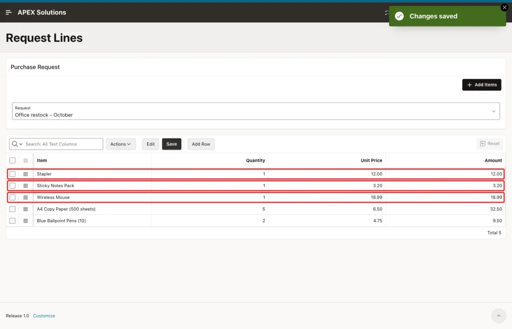Click the 9.50 amount cell
Screen dimensions: 512x329
(x=445, y=221)
